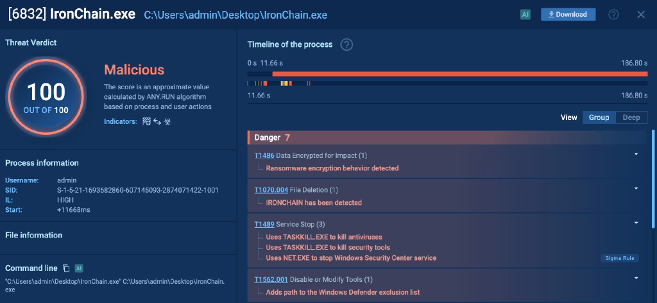Click the checkered flag indicator icon
Image resolution: width=657 pixels, height=303 pixels.
[x=146, y=121]
